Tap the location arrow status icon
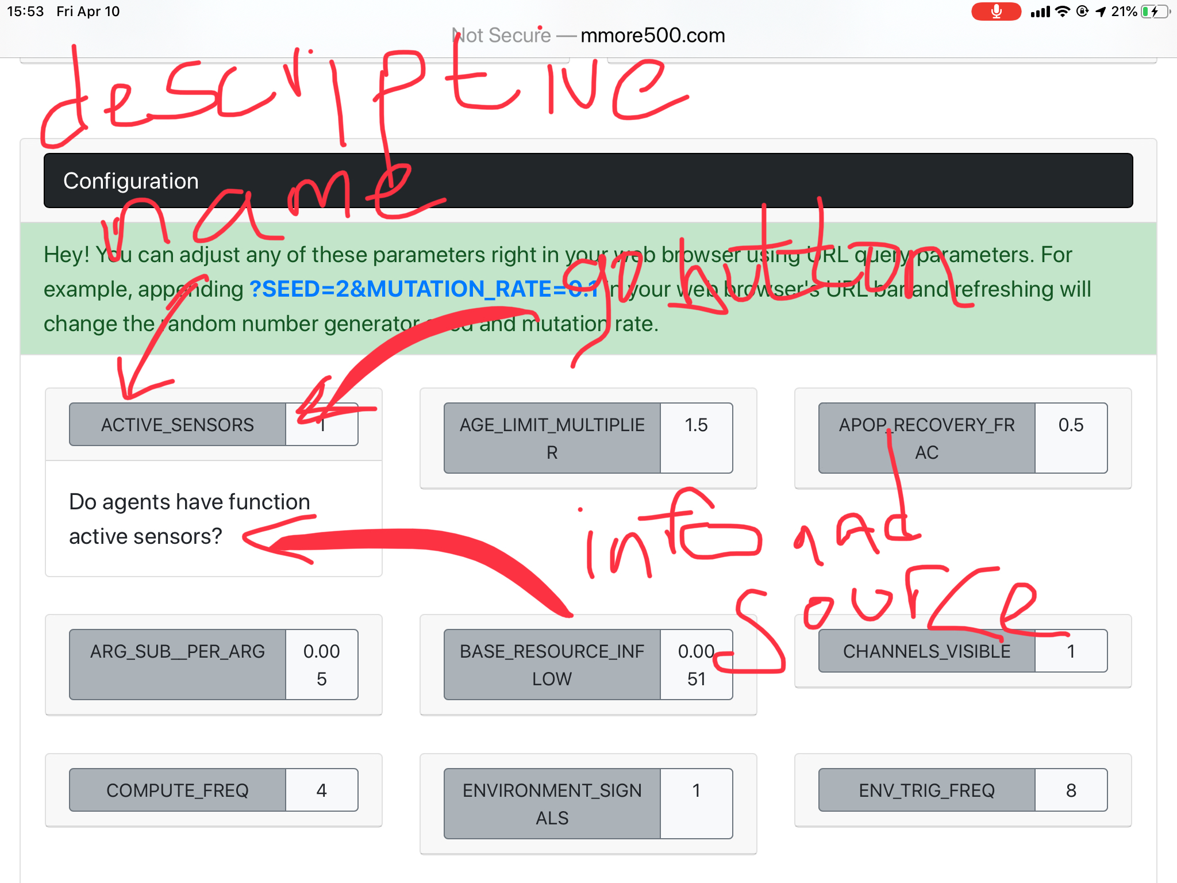Viewport: 1177px width, 883px height. coord(1101,11)
